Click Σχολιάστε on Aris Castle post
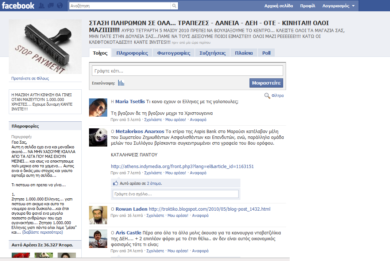Image resolution: width=390 pixels, height=261 pixels. (x=155, y=251)
